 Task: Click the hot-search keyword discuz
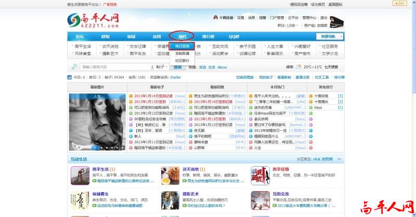pyautogui.click(x=222, y=67)
